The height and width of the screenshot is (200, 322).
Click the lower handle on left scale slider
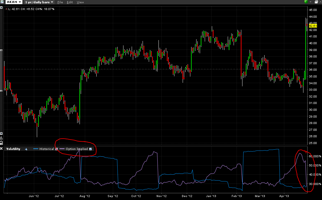point(1,90)
